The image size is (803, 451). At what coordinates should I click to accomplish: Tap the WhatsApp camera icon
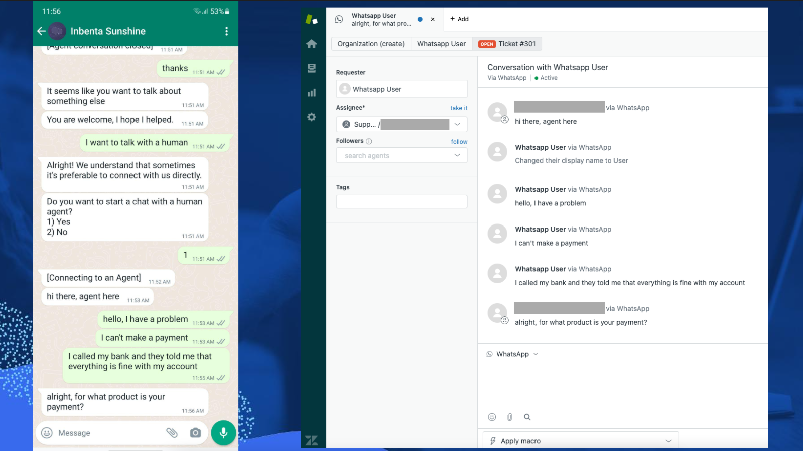tap(195, 433)
